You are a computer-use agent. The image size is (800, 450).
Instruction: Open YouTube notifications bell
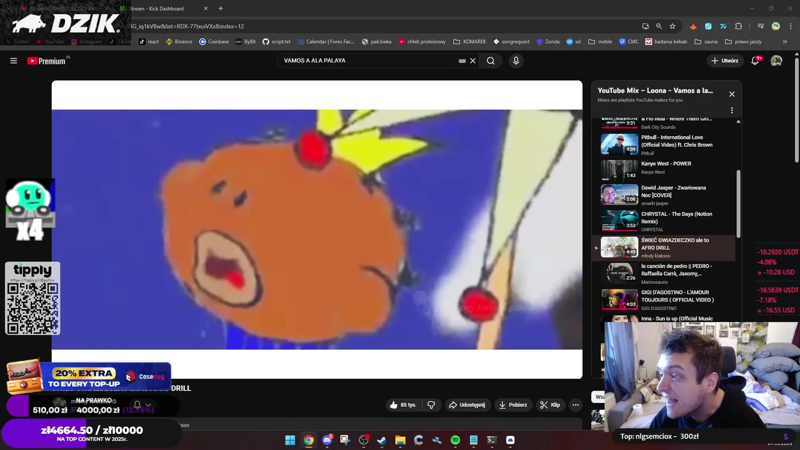755,61
